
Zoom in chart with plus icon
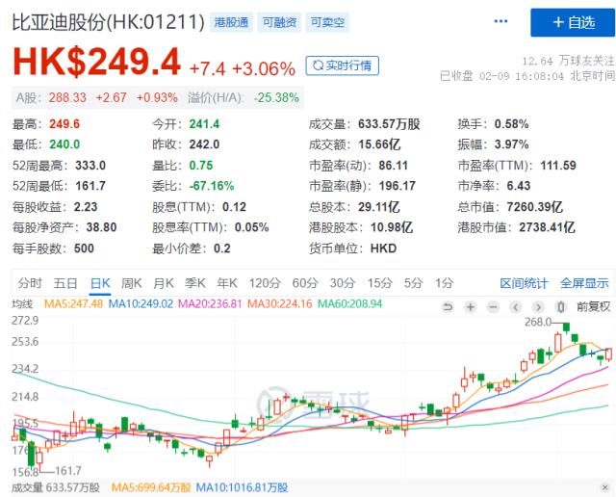471,306
